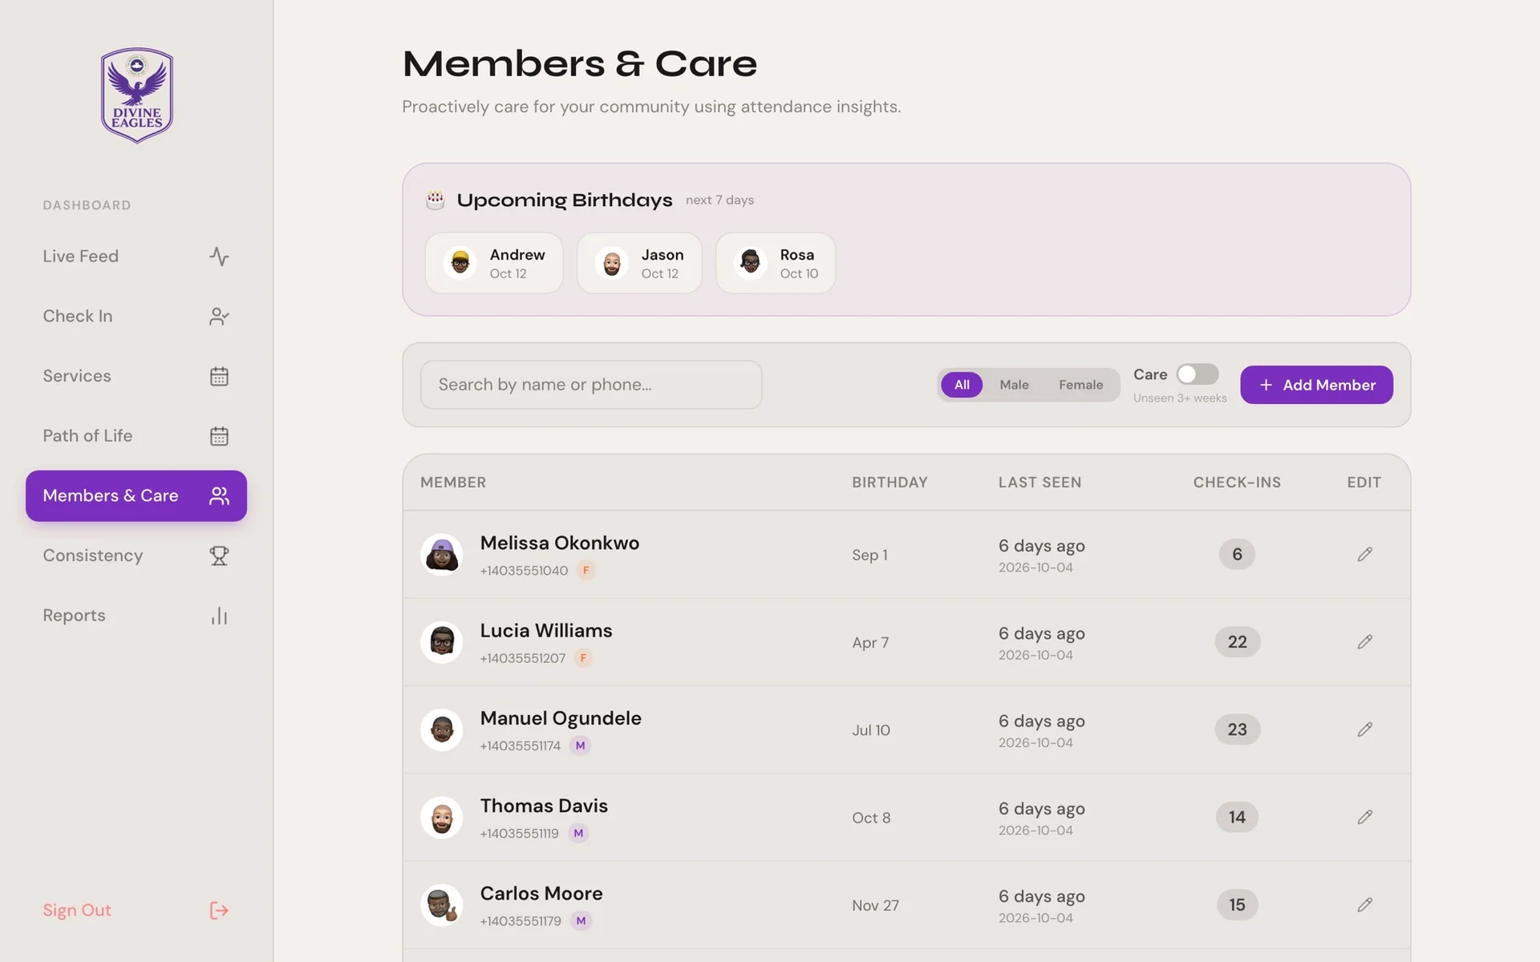Click the Thomas Davis member name
The image size is (1540, 962).
click(544, 806)
